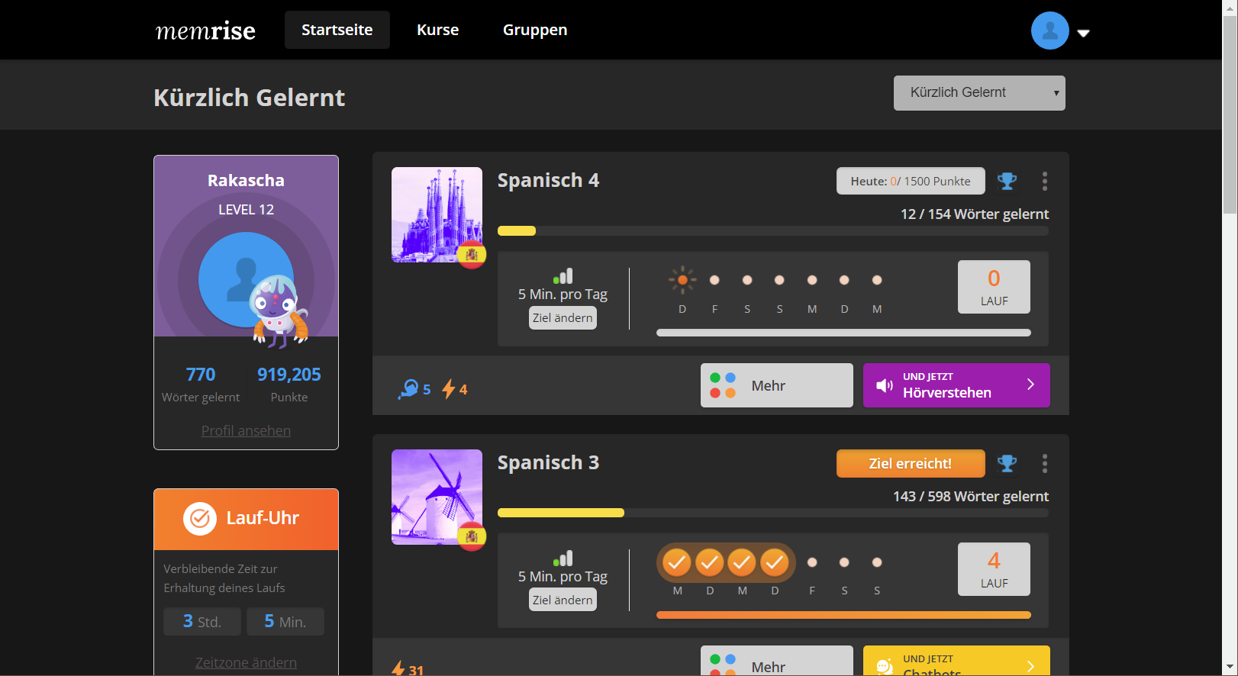Open the Spanisch 4 three-dot options menu

point(1045,181)
